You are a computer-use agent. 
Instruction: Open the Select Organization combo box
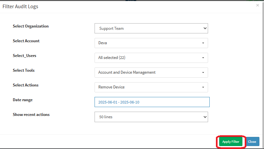click(x=151, y=28)
